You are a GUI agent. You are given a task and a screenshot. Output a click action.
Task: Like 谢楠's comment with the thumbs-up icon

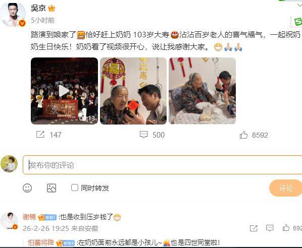tap(286, 228)
